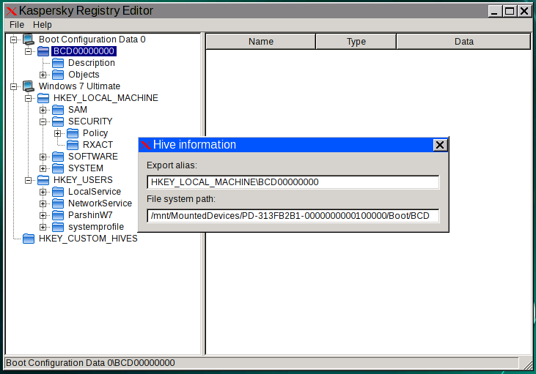Click the Windows 7 Ultimate computer icon
This screenshot has height=374, width=536.
[x=29, y=86]
